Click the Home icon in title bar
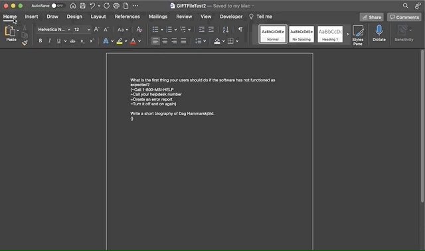The width and height of the screenshot is (425, 251). coord(73,6)
